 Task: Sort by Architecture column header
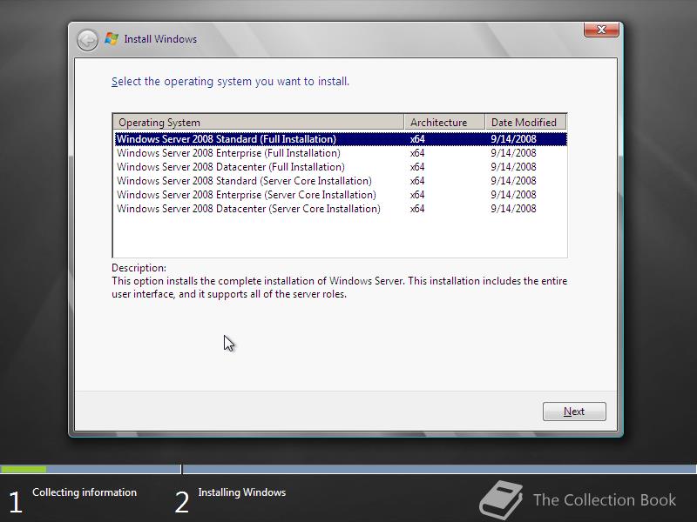[x=444, y=122]
